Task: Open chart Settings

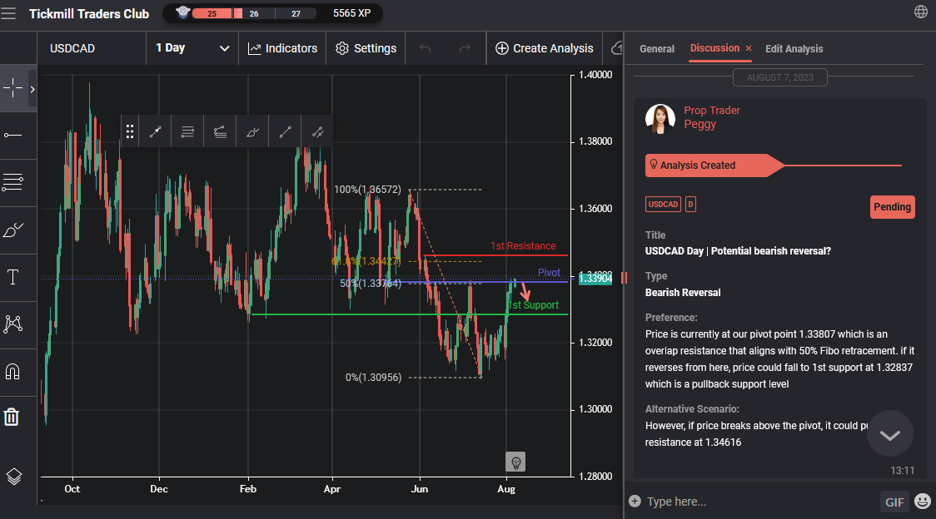Action: pos(366,48)
